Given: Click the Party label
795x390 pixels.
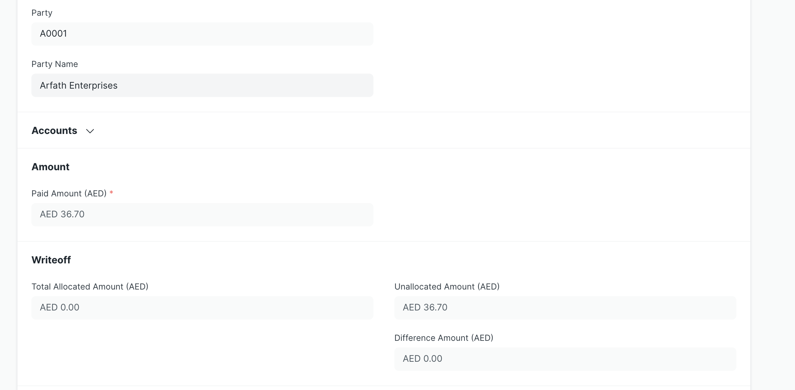Looking at the screenshot, I should tap(42, 13).
